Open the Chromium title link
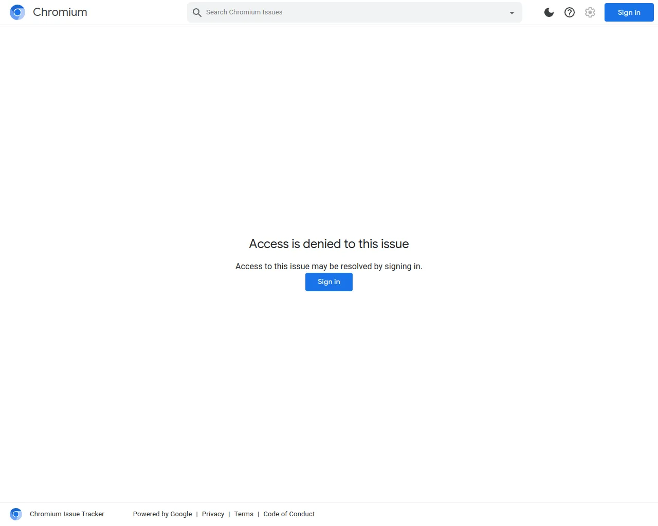Image resolution: width=658 pixels, height=526 pixels. click(x=60, y=12)
